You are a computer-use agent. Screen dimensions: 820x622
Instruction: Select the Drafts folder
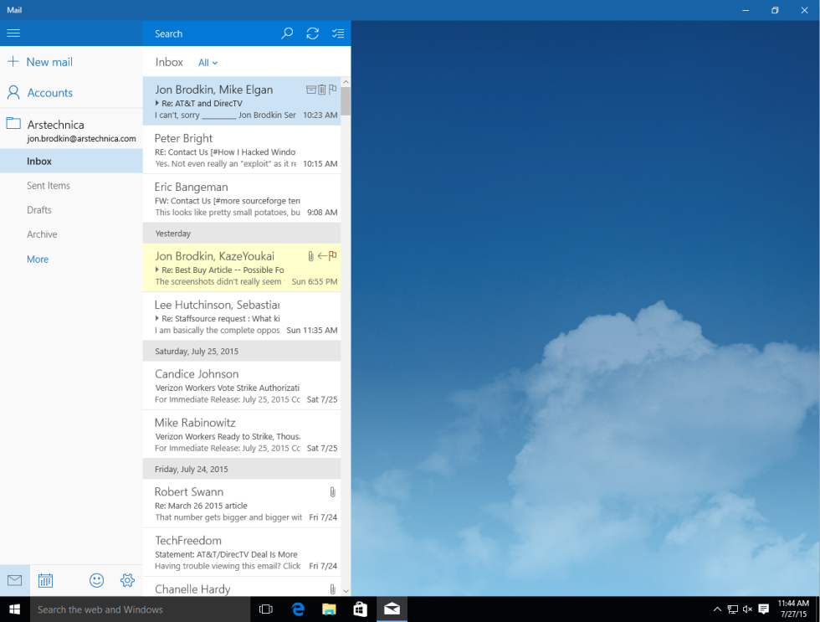40,209
